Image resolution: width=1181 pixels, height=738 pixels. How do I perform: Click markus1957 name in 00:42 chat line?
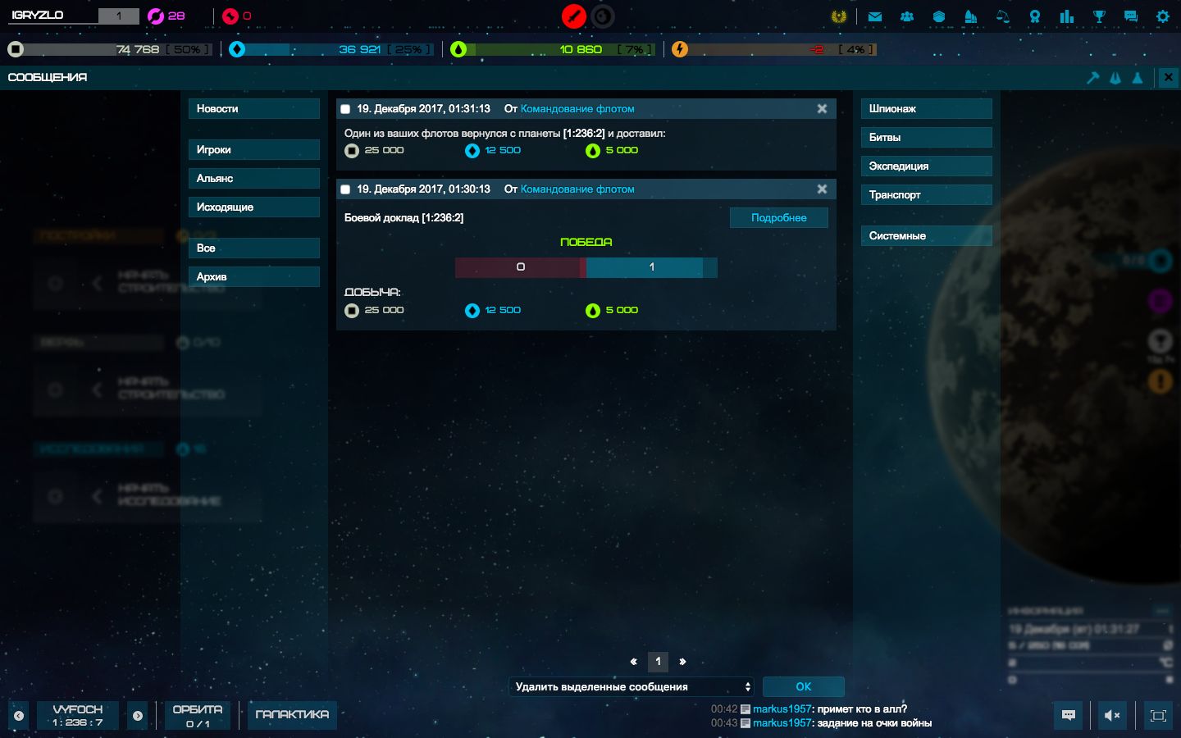[782, 709]
